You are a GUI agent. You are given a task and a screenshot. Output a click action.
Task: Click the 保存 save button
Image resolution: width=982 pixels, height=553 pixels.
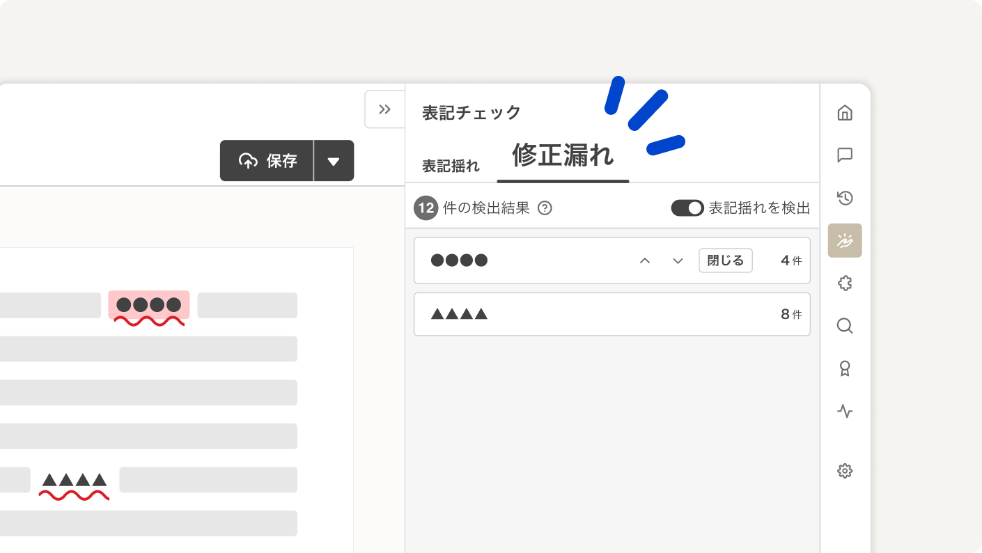[267, 161]
